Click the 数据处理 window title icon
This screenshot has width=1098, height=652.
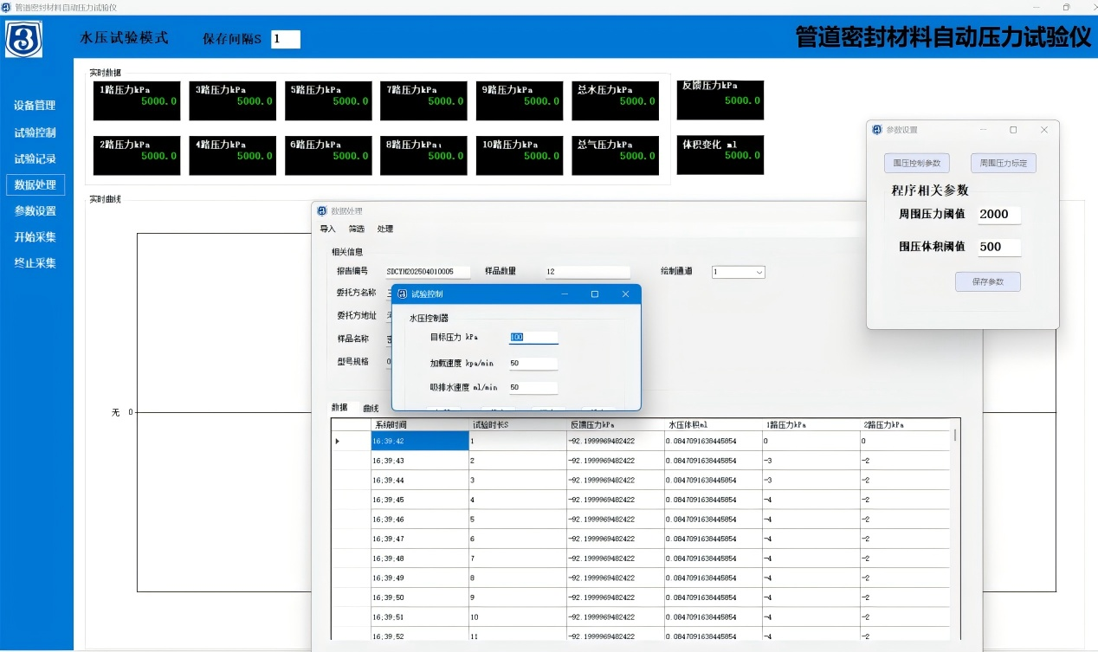click(322, 211)
